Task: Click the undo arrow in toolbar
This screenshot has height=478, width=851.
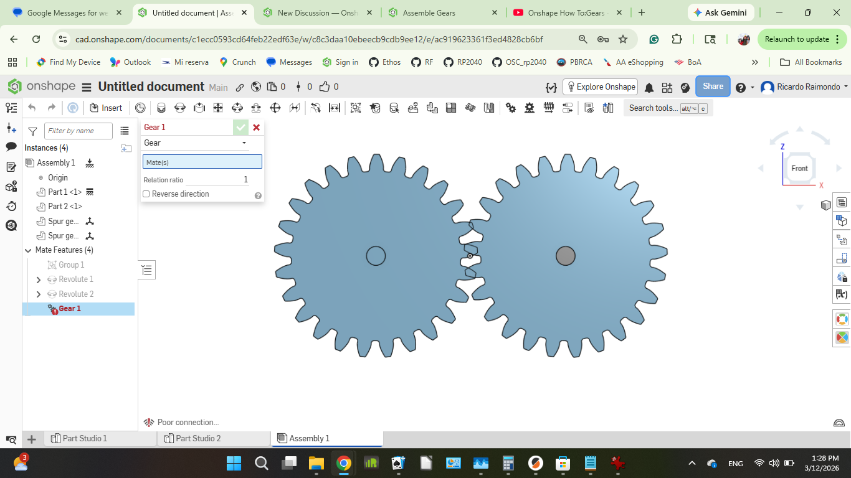Action: tap(32, 108)
